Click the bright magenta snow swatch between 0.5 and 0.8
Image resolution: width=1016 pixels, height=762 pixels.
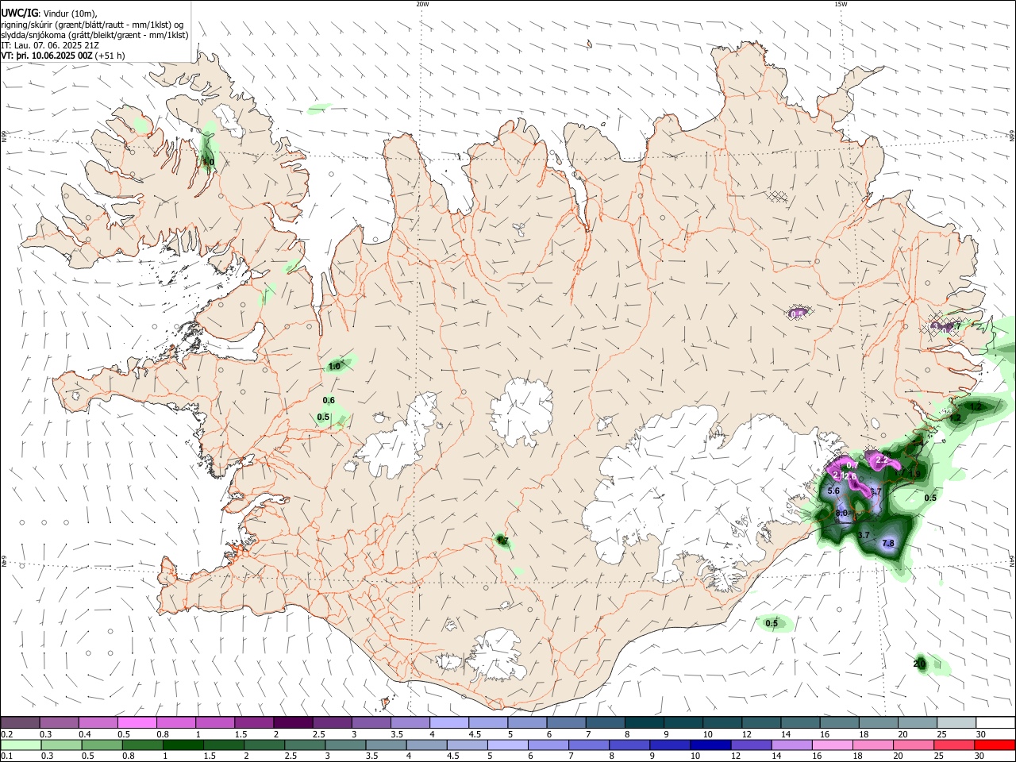pos(137,722)
